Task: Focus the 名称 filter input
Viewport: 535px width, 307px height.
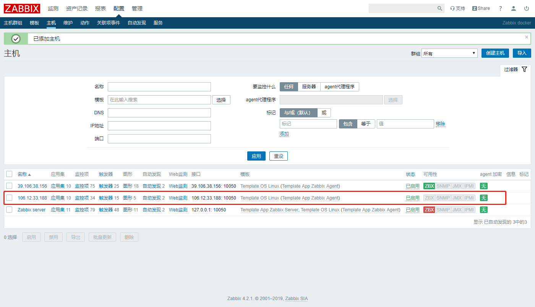Action: (x=159, y=87)
